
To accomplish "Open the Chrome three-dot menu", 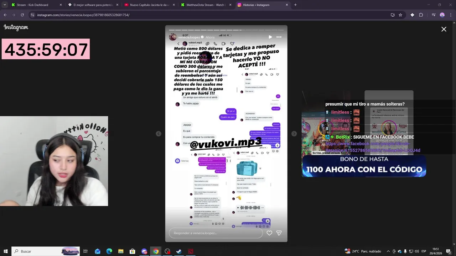I will coord(450,15).
